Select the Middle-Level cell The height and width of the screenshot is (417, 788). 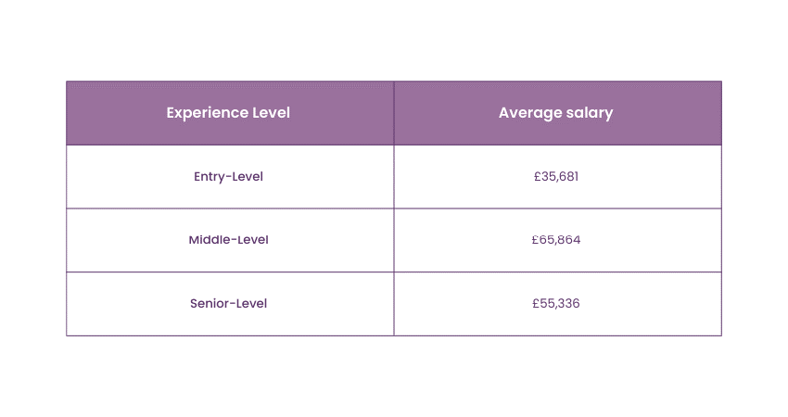(x=228, y=240)
